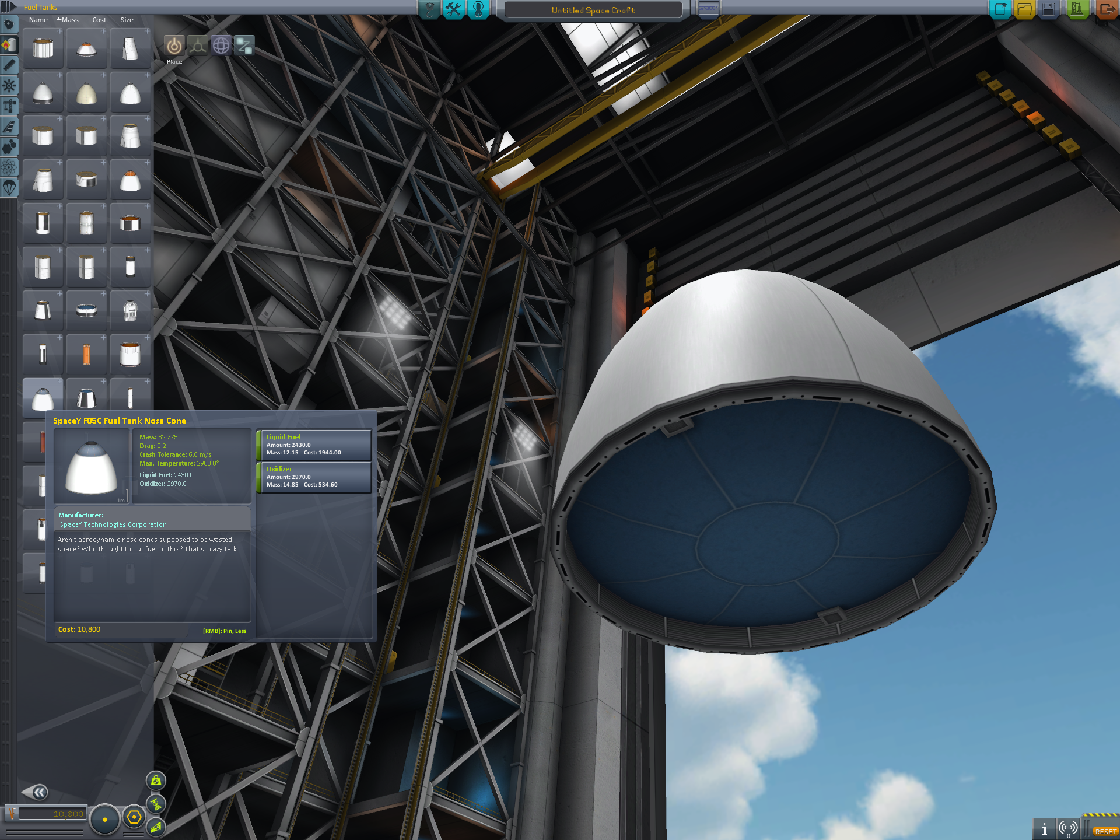
Task: Open the Structural category crane icon
Action: [9, 106]
